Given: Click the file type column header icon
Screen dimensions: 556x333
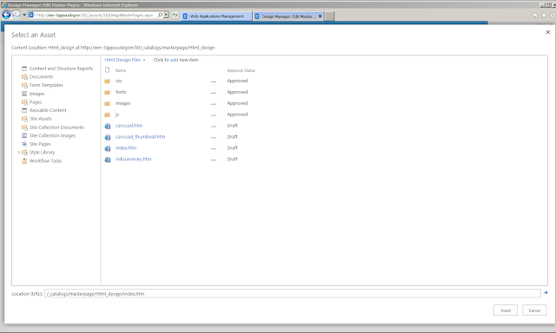Looking at the screenshot, I should pos(108,70).
